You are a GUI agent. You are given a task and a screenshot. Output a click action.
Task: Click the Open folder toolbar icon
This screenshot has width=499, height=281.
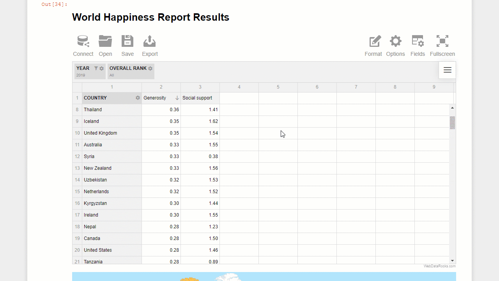tap(105, 46)
